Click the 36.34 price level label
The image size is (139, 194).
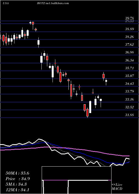tap(130, 60)
